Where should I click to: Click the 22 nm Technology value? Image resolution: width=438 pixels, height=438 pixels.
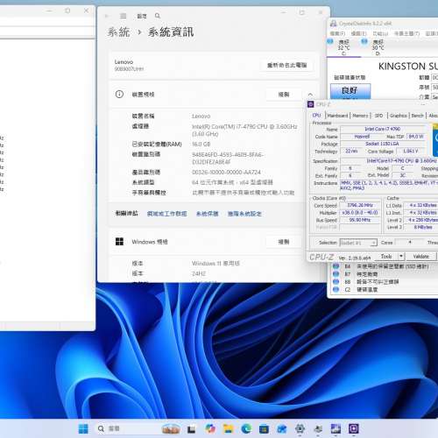coord(351,151)
